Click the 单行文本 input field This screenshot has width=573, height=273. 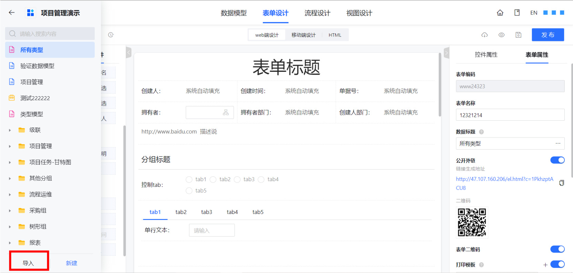tap(212, 230)
